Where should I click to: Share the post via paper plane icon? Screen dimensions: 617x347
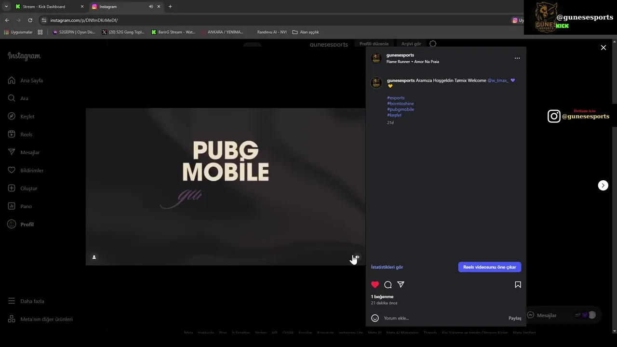pos(401,285)
